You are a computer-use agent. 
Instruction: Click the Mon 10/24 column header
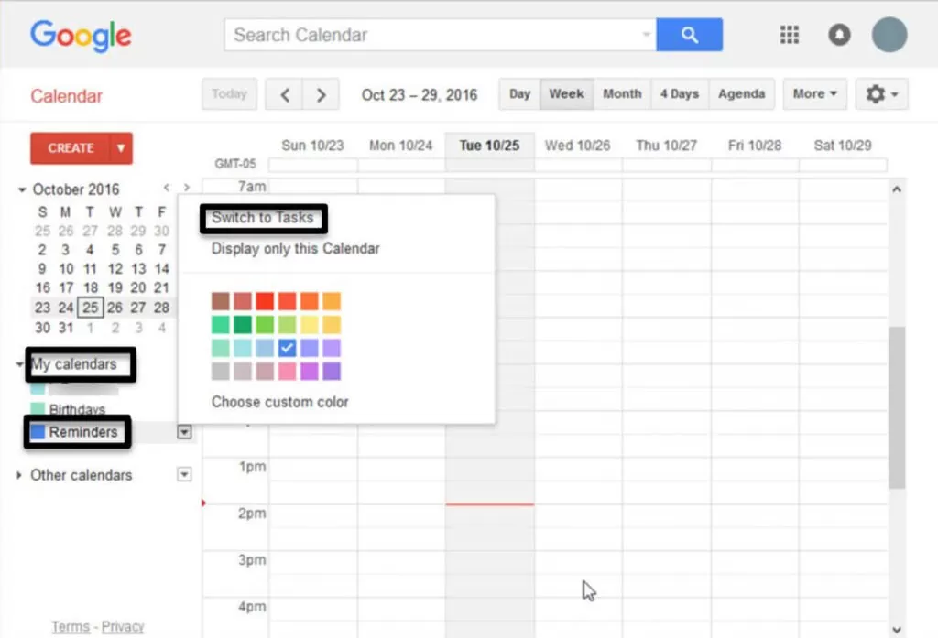[401, 146]
